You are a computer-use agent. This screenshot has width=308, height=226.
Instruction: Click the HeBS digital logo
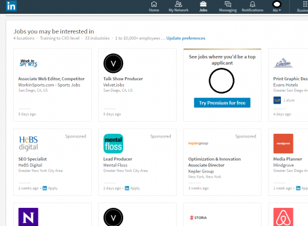(x=28, y=143)
